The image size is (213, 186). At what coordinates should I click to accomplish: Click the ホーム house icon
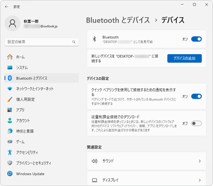click(10, 57)
